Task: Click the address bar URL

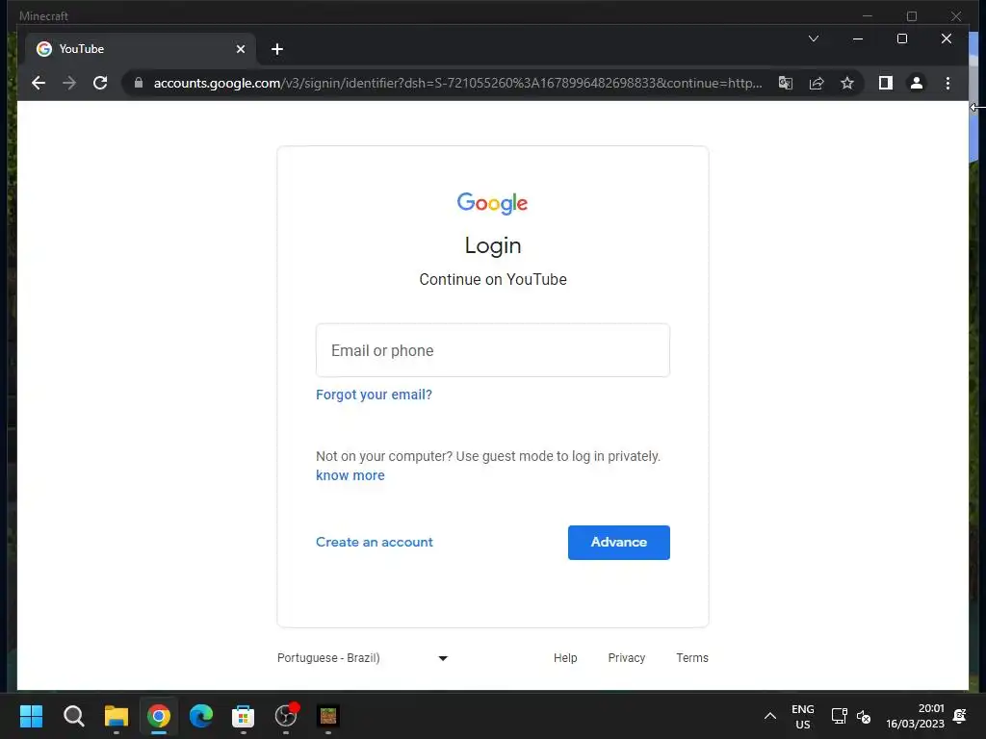Action: pos(457,83)
